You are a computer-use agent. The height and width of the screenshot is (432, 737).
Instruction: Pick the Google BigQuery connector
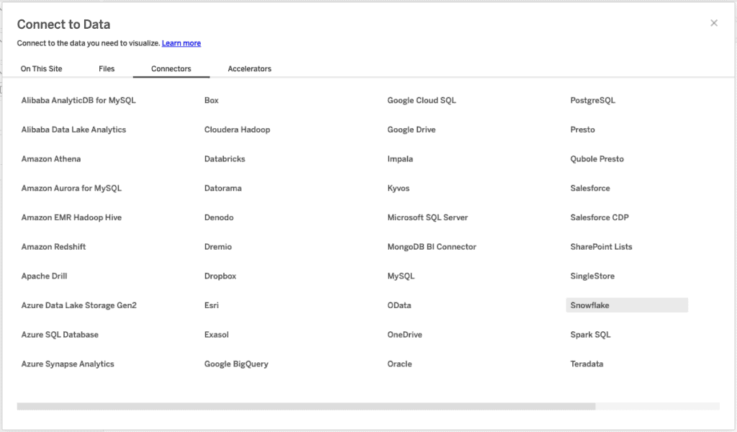[236, 364]
